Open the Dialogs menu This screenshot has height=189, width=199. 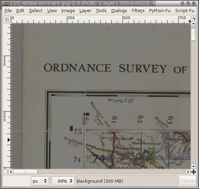[x=119, y=11]
